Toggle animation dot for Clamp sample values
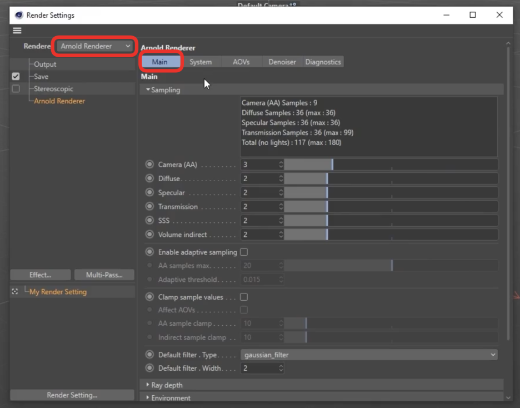 coord(149,297)
